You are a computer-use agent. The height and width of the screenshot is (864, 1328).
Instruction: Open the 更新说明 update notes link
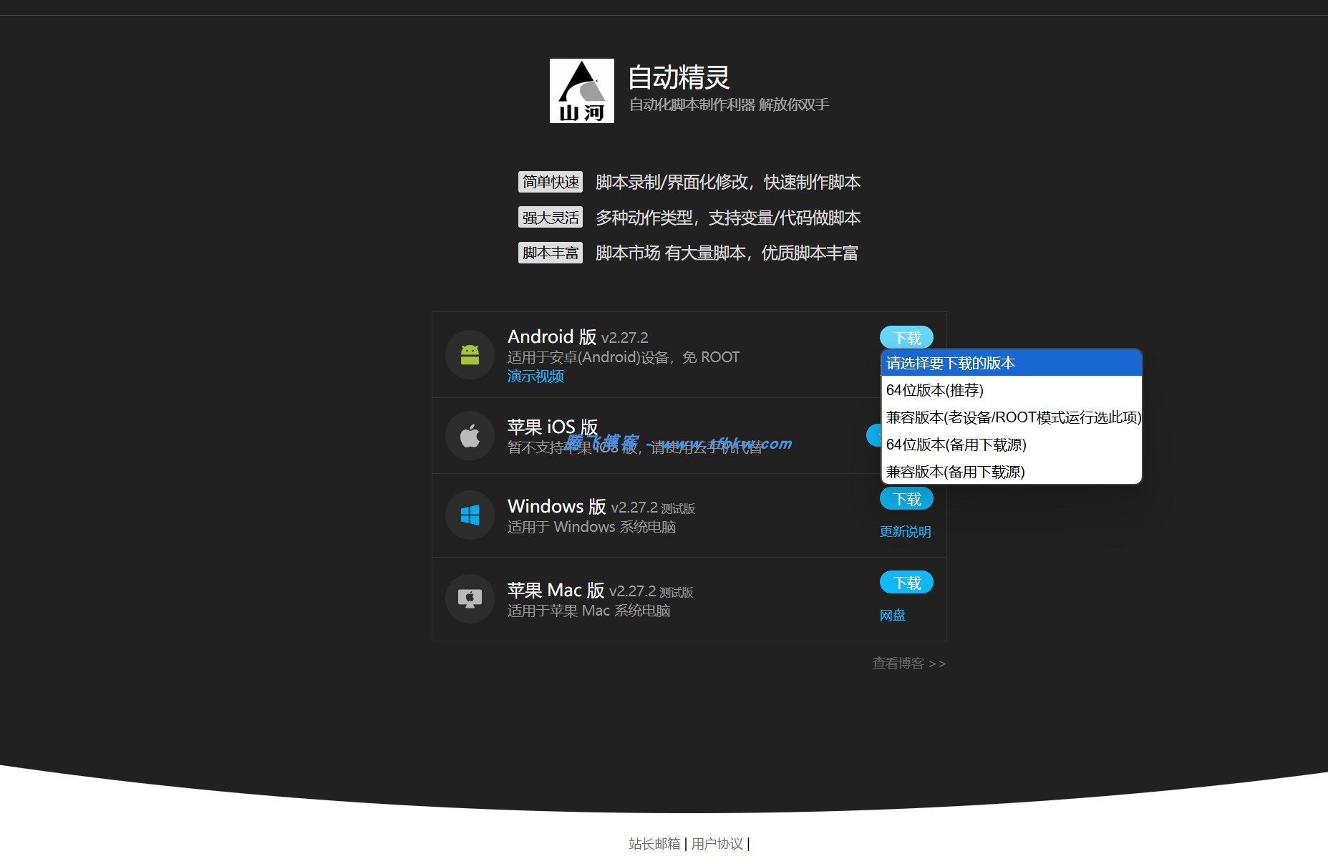click(x=905, y=531)
